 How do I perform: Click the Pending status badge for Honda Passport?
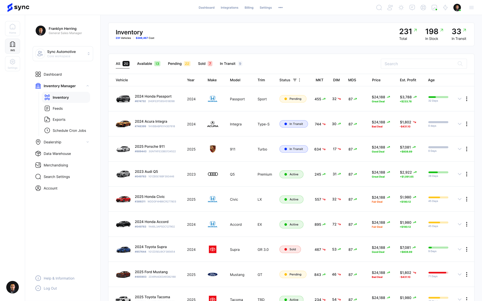293,99
